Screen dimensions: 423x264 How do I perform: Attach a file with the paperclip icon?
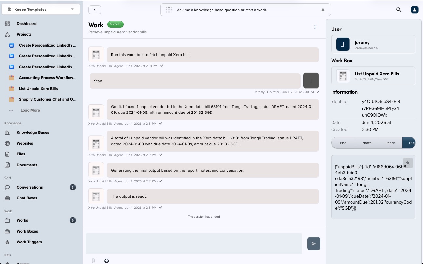point(93,261)
